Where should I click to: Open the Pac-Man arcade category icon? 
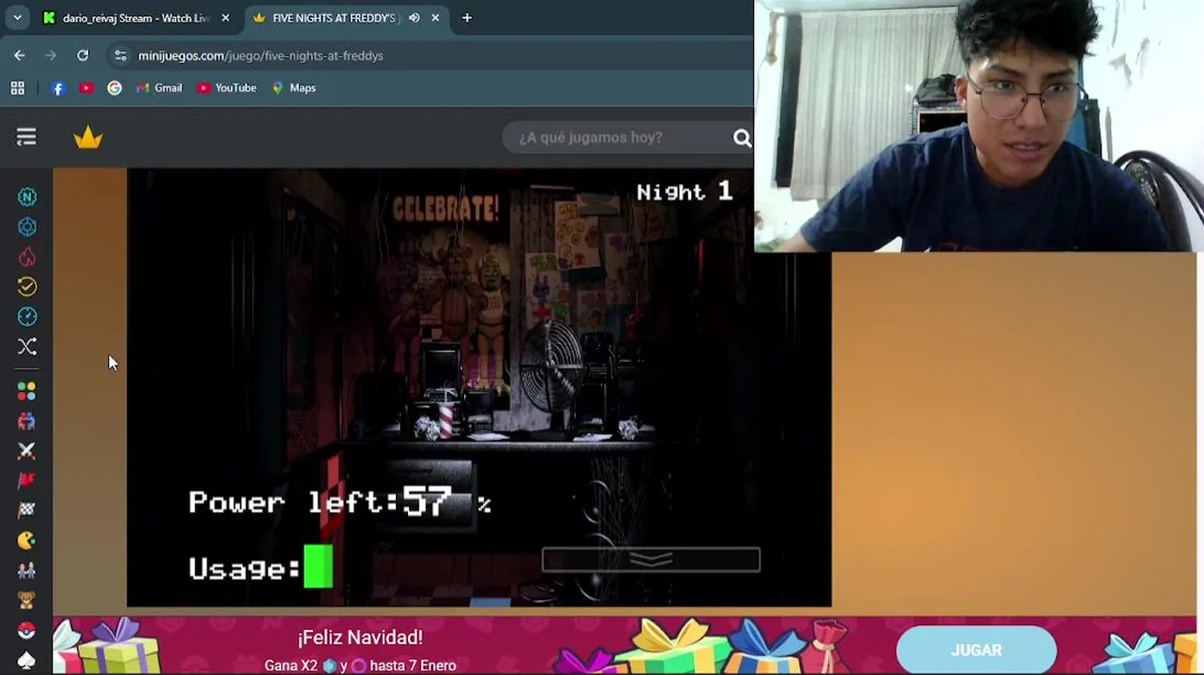27,540
